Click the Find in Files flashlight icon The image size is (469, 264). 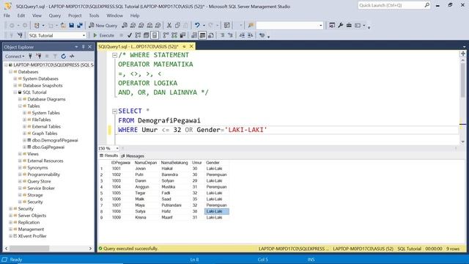coord(251,26)
